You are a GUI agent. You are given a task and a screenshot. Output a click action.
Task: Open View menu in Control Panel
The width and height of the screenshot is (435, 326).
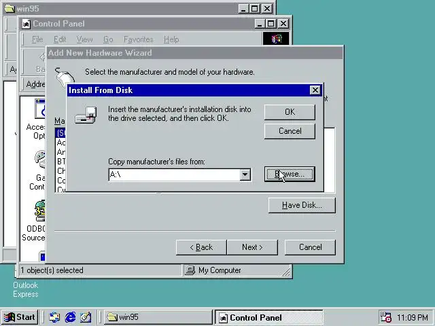pos(84,39)
